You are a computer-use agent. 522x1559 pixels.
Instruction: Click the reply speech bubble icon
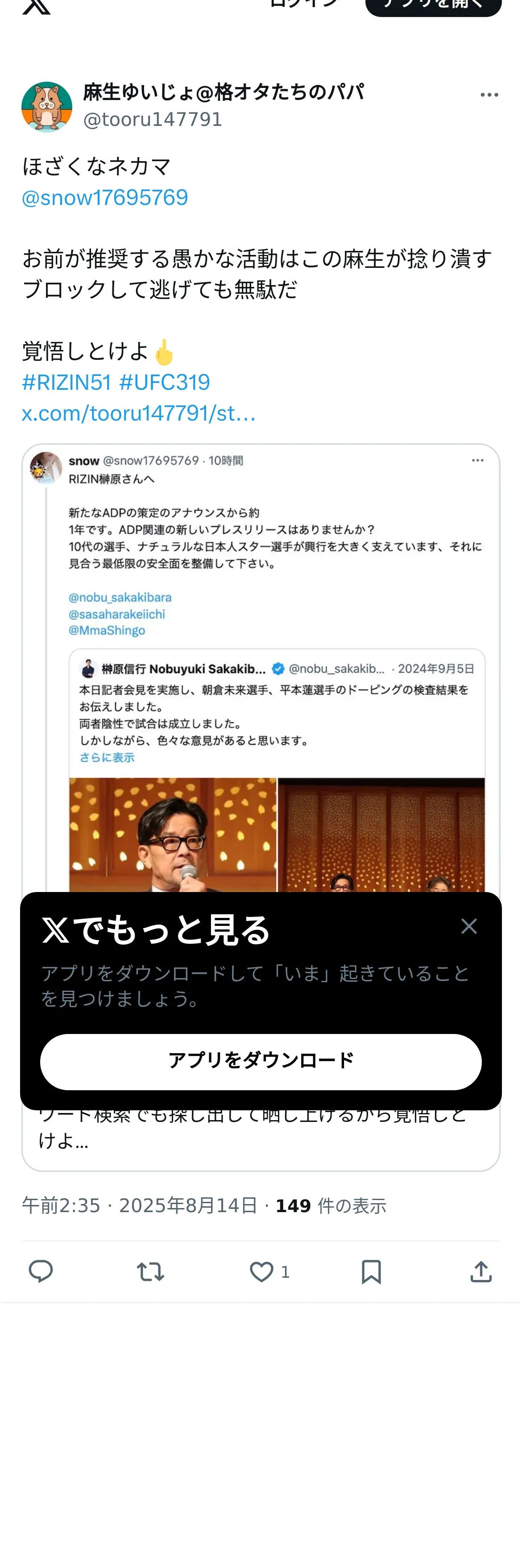coord(41,1271)
